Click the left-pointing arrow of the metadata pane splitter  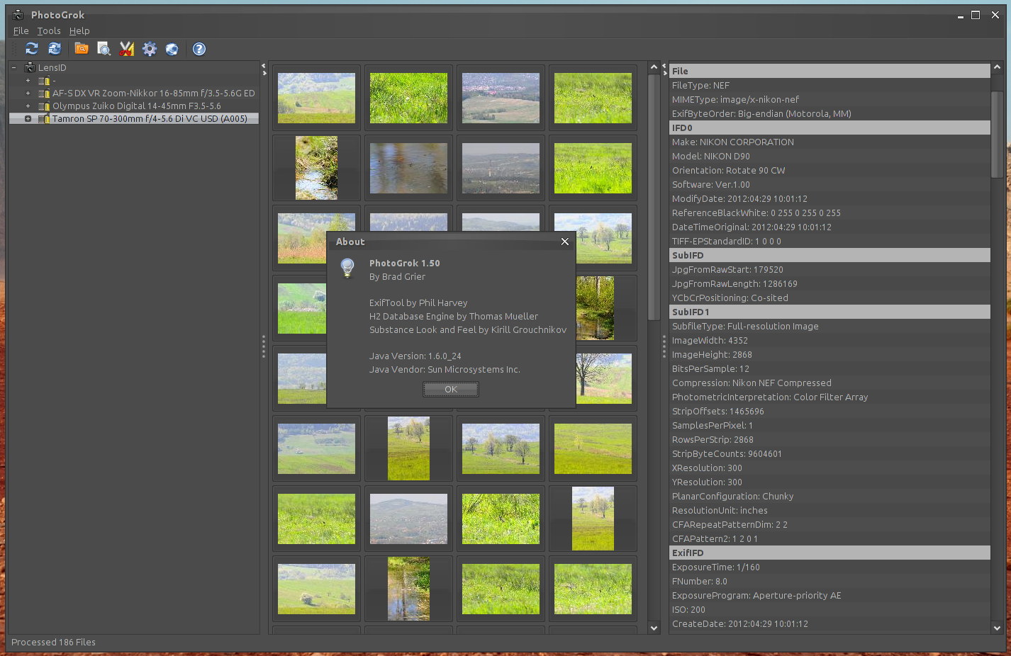664,66
